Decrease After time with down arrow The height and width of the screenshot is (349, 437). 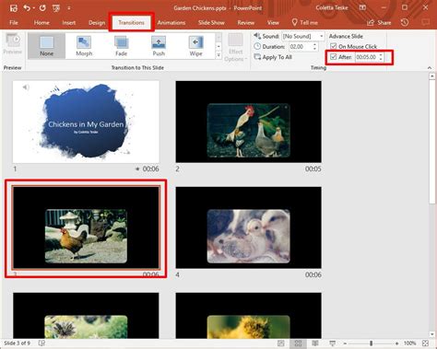click(x=381, y=59)
